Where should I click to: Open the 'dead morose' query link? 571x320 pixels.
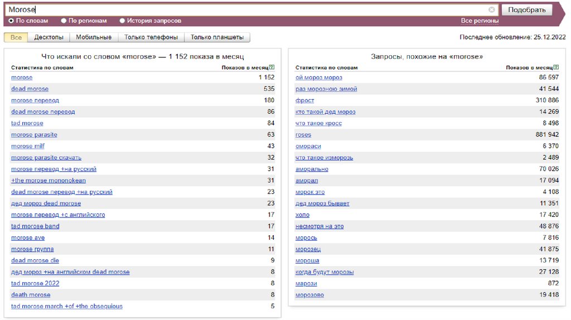coord(30,89)
